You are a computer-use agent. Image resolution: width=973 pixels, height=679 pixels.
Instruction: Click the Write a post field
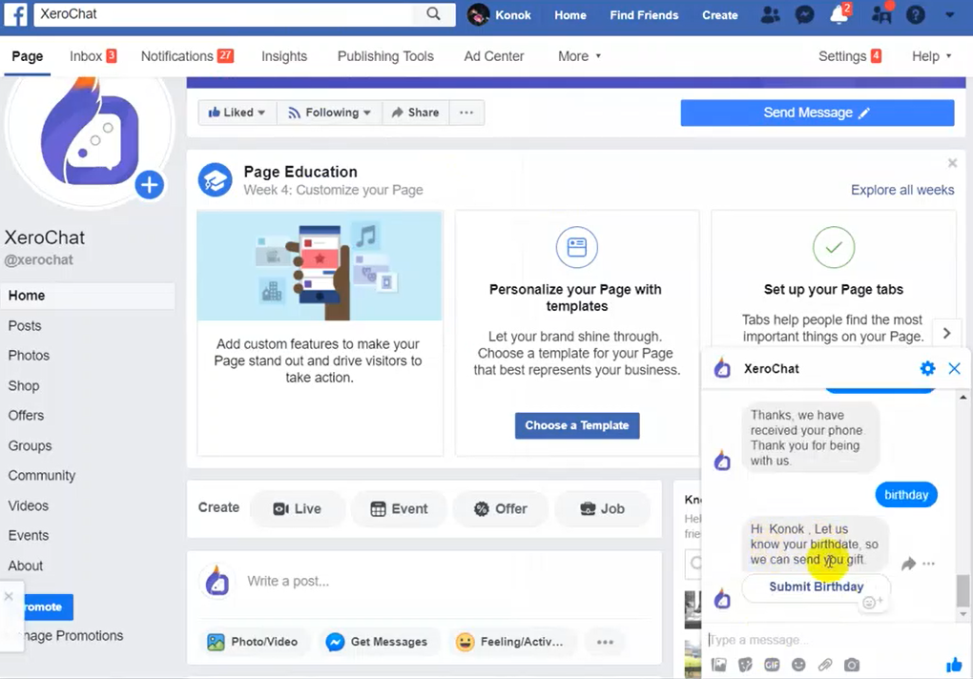pos(424,582)
